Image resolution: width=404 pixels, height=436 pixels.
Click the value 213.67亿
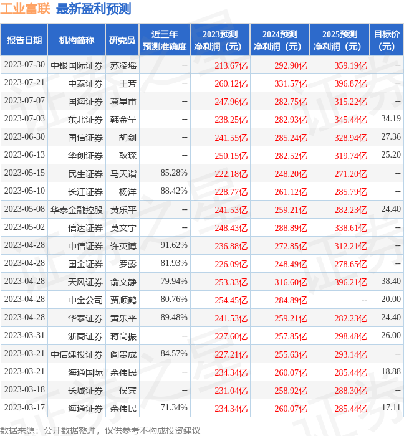click(231, 65)
